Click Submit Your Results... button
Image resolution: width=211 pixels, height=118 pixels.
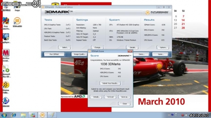pos(110,83)
